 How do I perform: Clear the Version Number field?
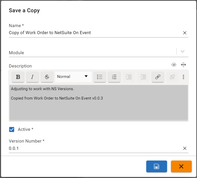(185, 148)
